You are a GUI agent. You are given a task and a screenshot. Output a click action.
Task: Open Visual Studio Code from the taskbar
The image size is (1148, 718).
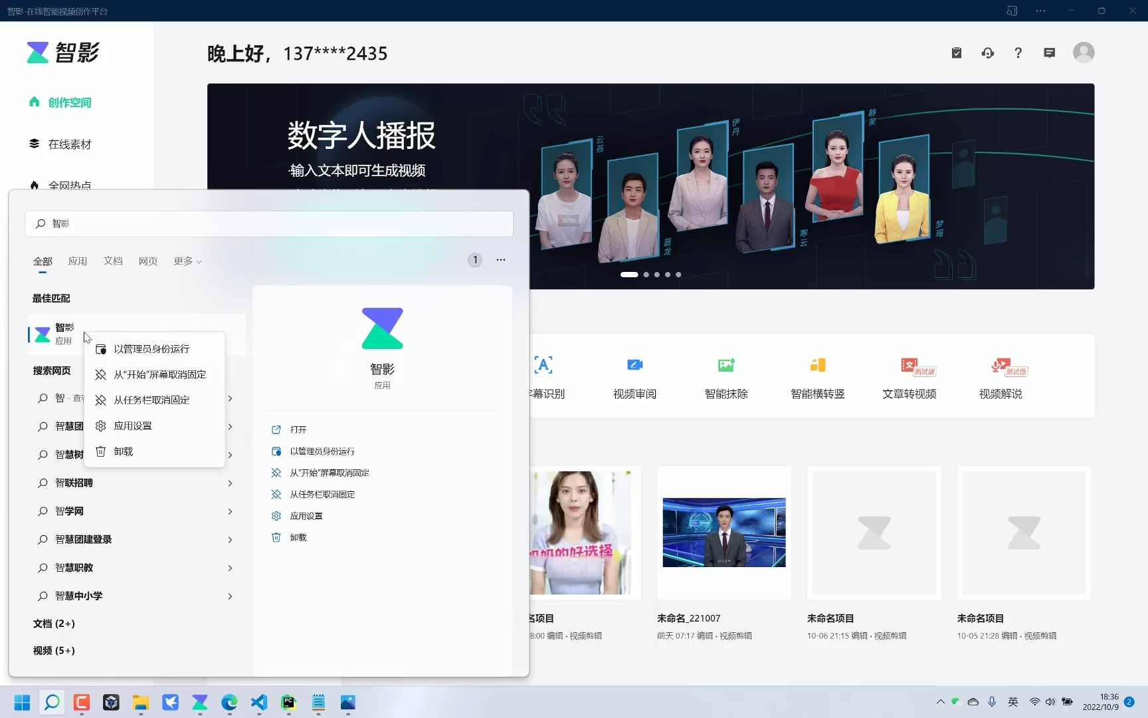coord(259,703)
